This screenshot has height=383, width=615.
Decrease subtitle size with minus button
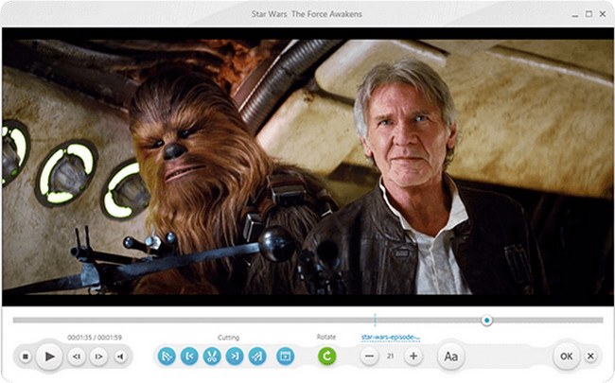pyautogui.click(x=369, y=357)
